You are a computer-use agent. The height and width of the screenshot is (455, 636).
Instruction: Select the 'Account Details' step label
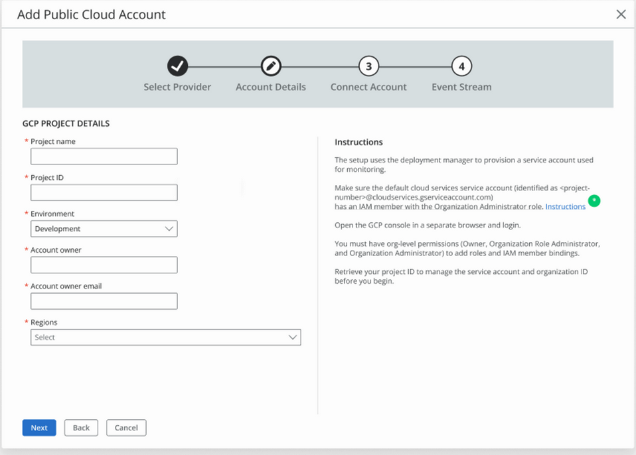tap(271, 87)
